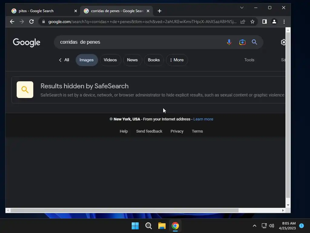
Task: Open File Explorer from taskbar
Action: (x=162, y=226)
